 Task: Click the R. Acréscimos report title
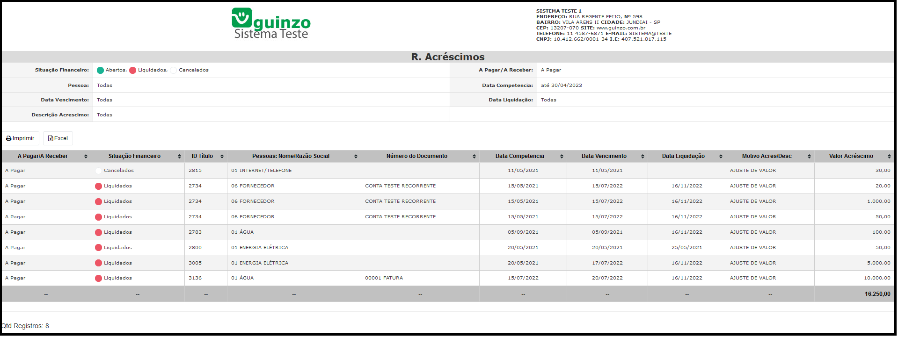click(448, 57)
